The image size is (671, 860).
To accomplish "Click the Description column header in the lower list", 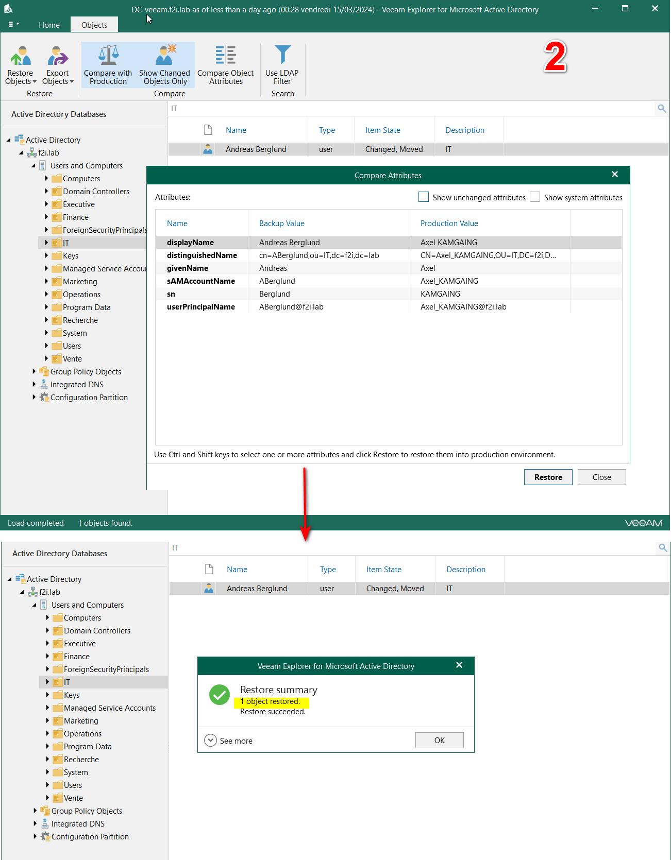I will click(466, 569).
